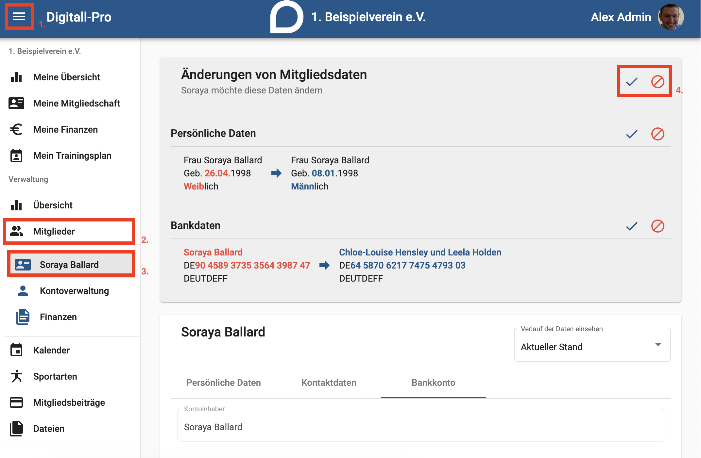
Task: Approve all member data changes checkmark
Action: click(632, 81)
